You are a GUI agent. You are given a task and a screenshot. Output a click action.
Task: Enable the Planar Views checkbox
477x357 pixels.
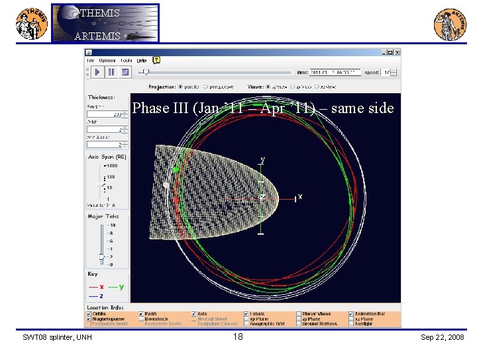pyautogui.click(x=298, y=314)
